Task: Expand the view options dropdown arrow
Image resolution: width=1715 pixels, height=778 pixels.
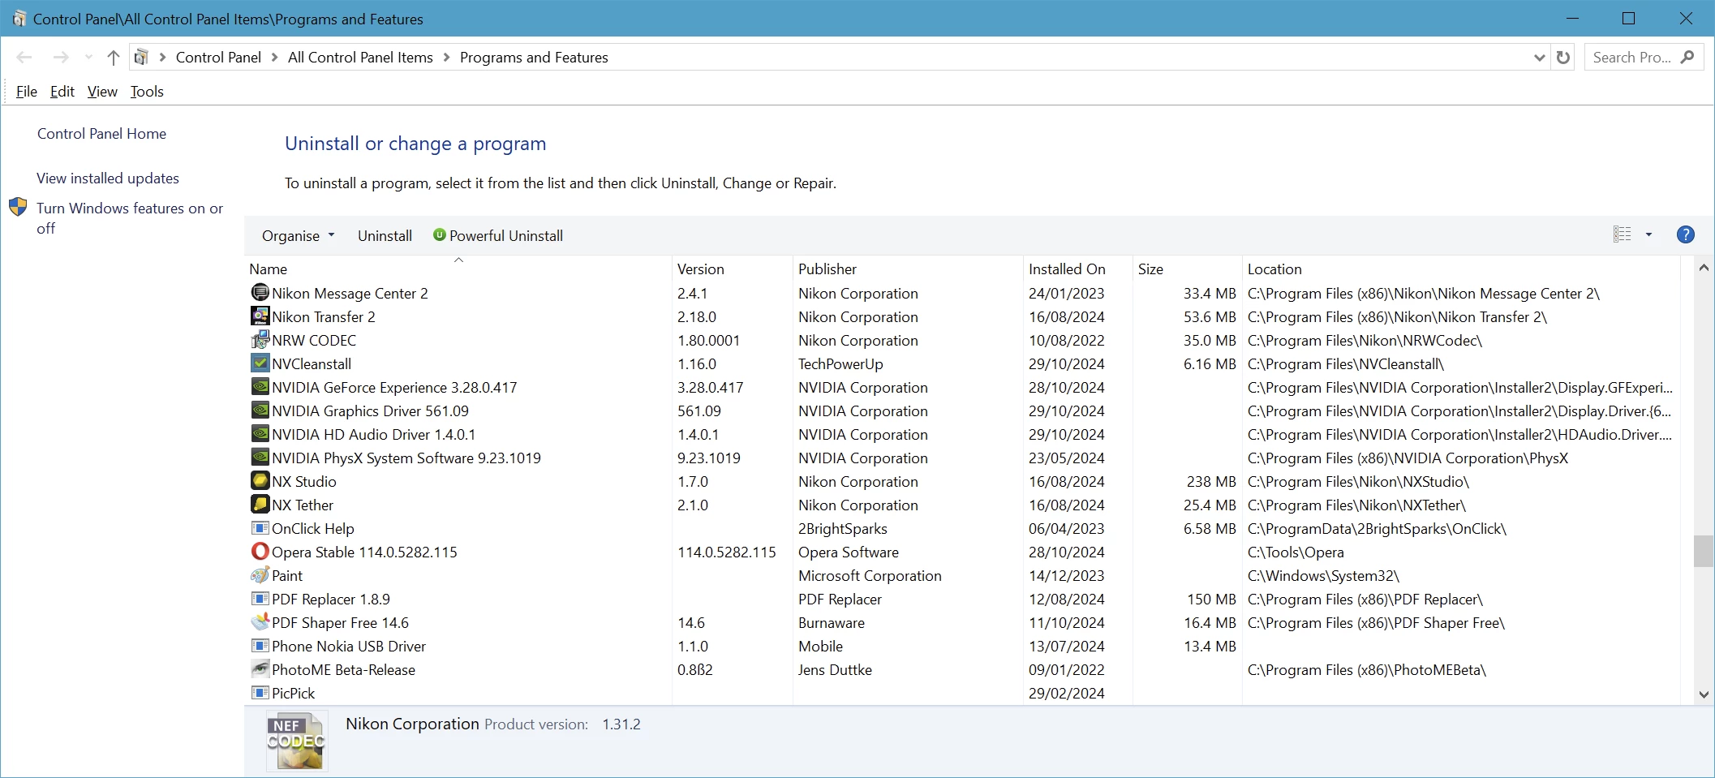Action: (x=1648, y=234)
